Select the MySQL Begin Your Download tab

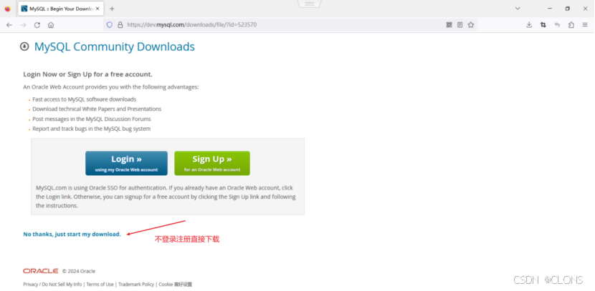click(x=60, y=9)
